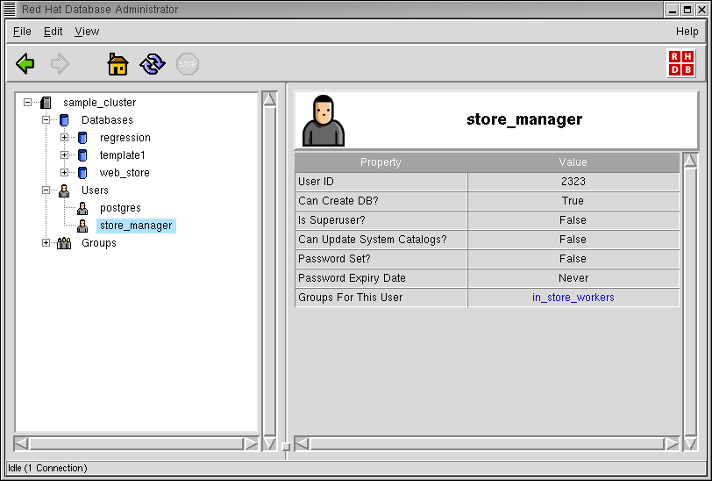Open the Help menu
712x481 pixels.
[687, 32]
